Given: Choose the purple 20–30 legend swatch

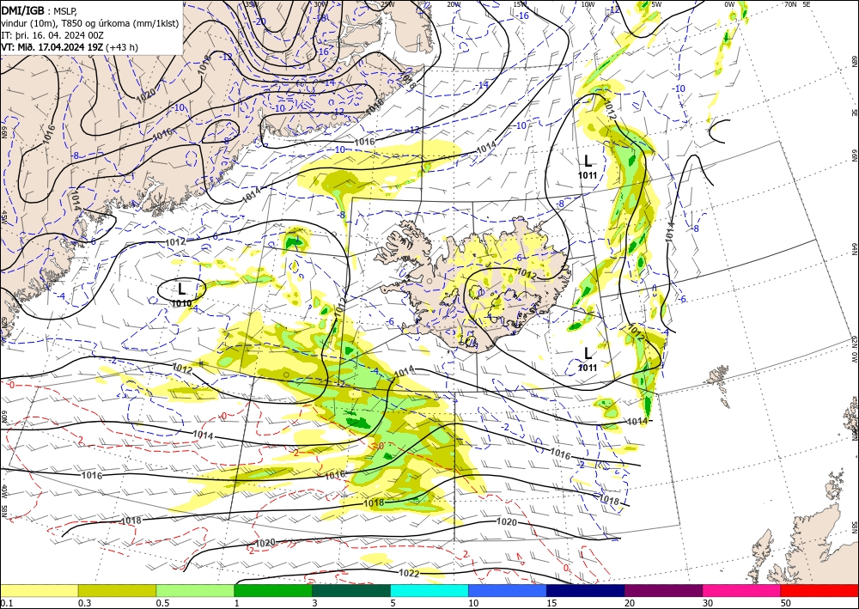Looking at the screenshot, I should tap(663, 590).
